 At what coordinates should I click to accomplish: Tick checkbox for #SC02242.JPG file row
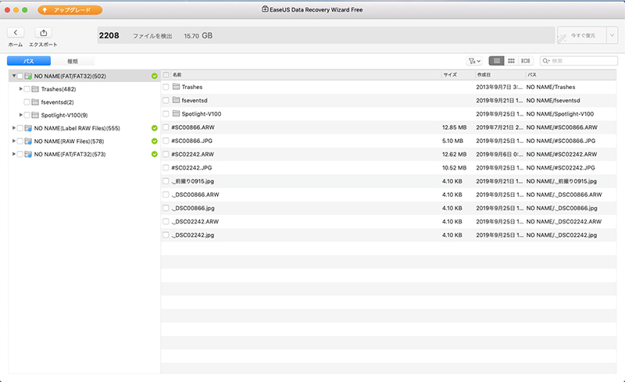tap(166, 167)
